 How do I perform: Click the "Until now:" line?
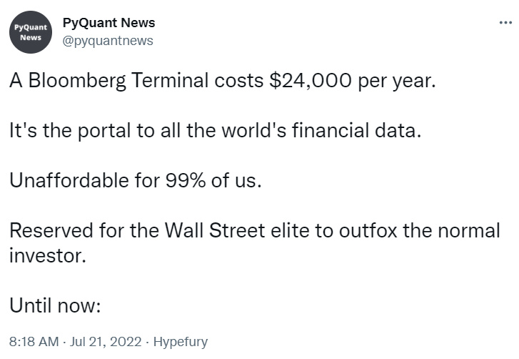(x=57, y=307)
